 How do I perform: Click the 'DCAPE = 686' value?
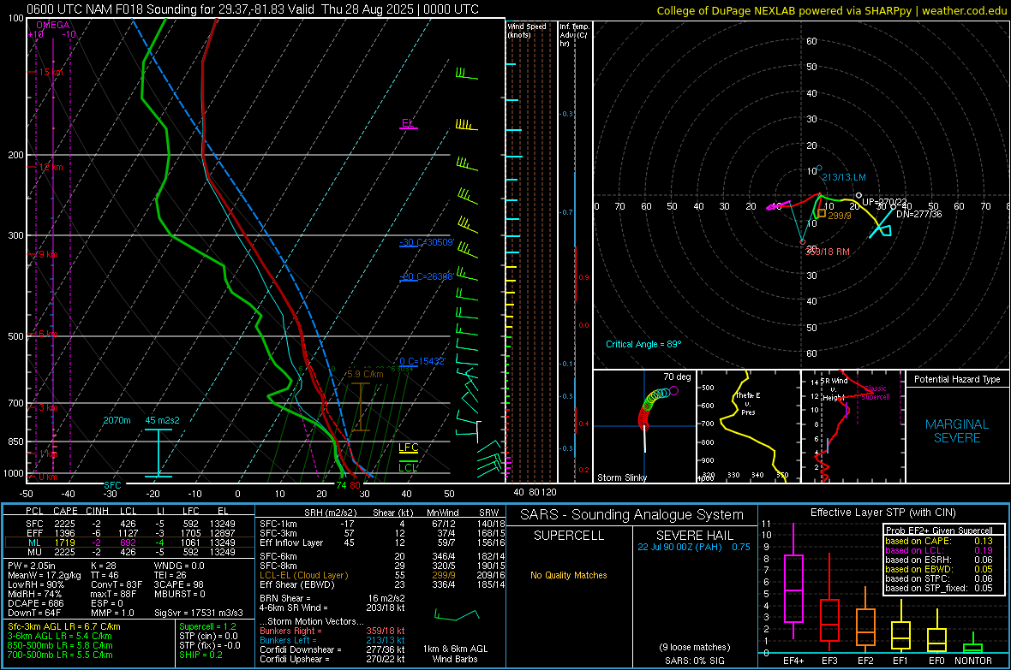click(x=35, y=603)
